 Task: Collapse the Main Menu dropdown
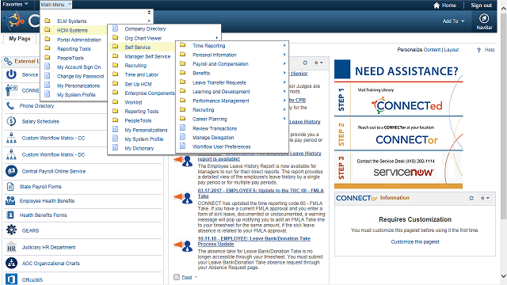click(55, 5)
